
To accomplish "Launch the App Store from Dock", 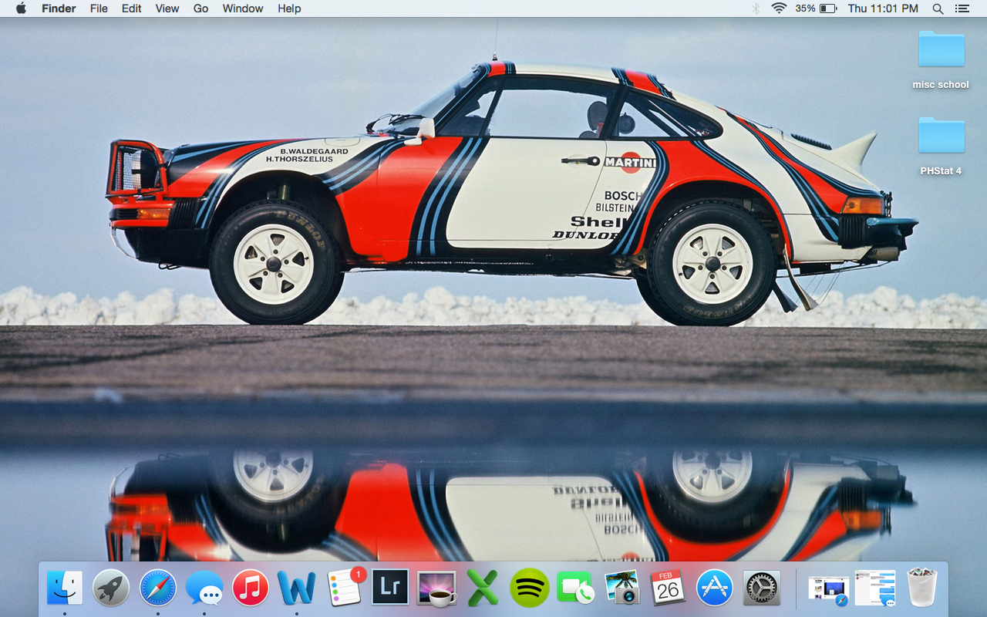I will tap(715, 588).
